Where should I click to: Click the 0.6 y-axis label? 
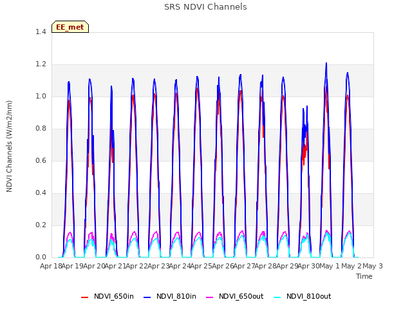point(41,161)
